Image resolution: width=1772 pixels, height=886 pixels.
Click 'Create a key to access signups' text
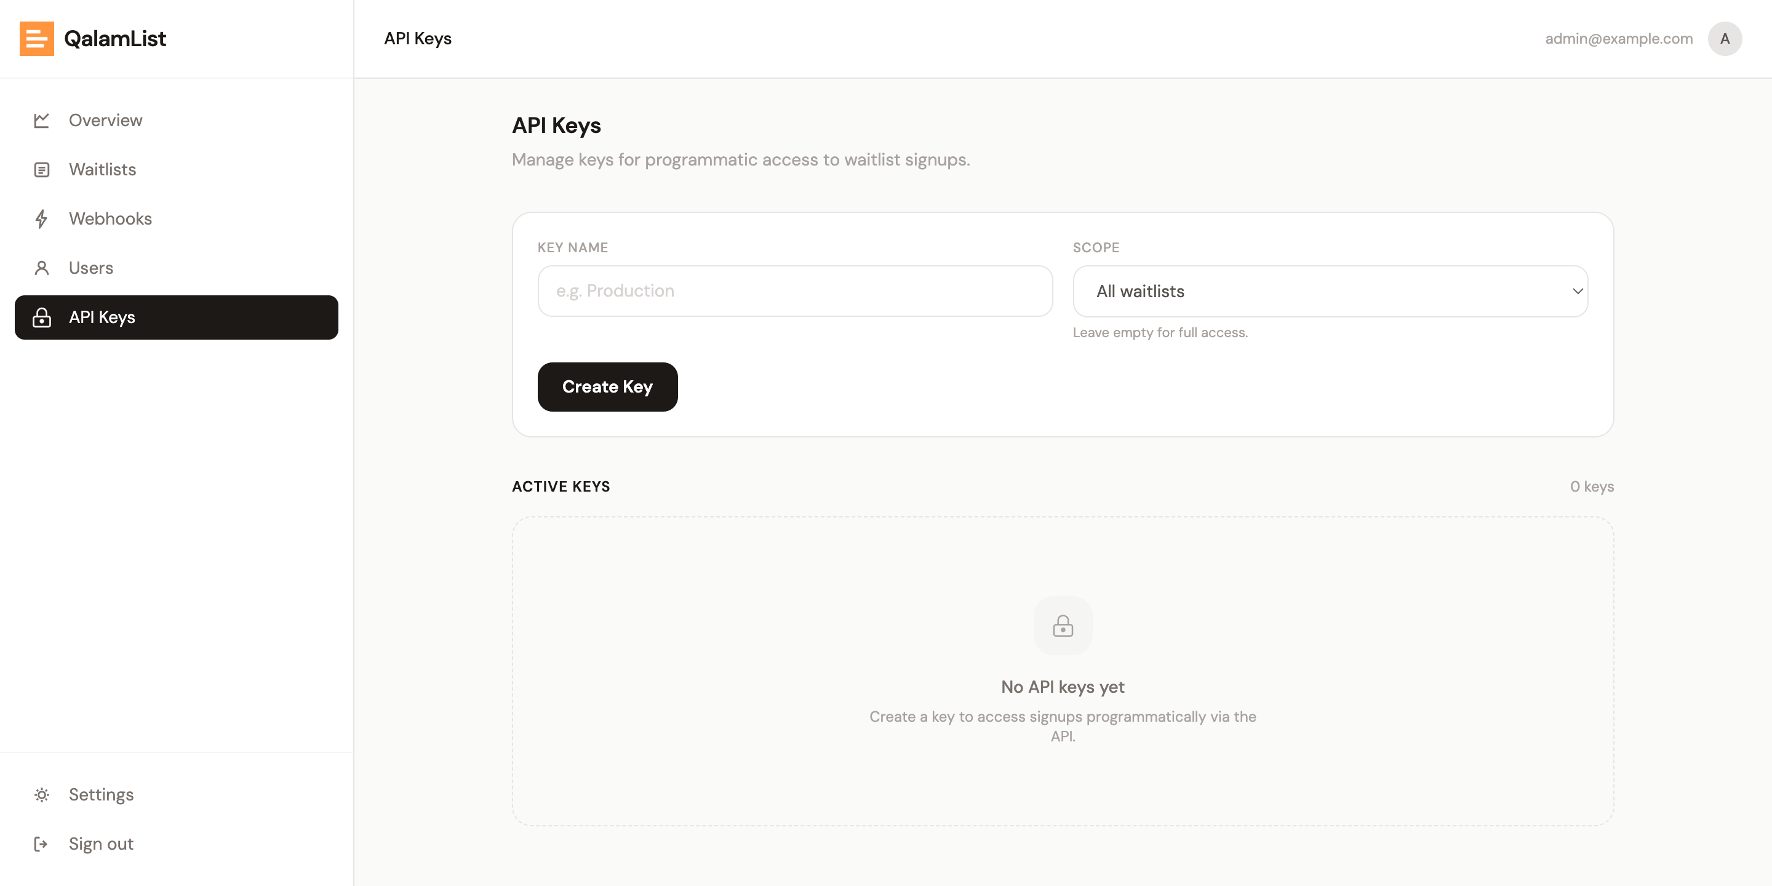(x=1063, y=727)
